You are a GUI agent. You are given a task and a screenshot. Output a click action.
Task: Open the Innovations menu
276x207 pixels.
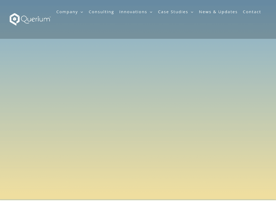(133, 12)
